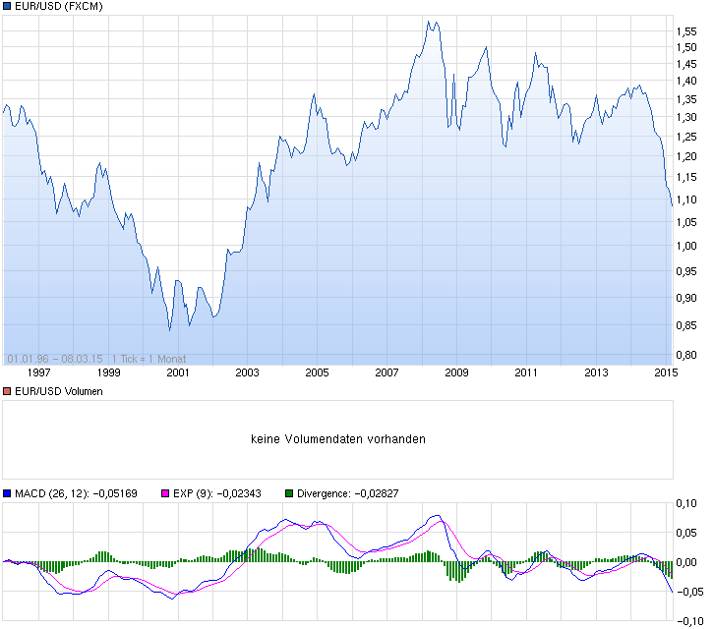Select the EUR/USD Volumen panel label

(59, 391)
